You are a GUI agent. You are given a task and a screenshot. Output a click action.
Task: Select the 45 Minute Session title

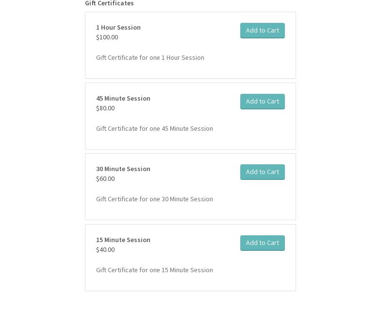click(x=123, y=98)
